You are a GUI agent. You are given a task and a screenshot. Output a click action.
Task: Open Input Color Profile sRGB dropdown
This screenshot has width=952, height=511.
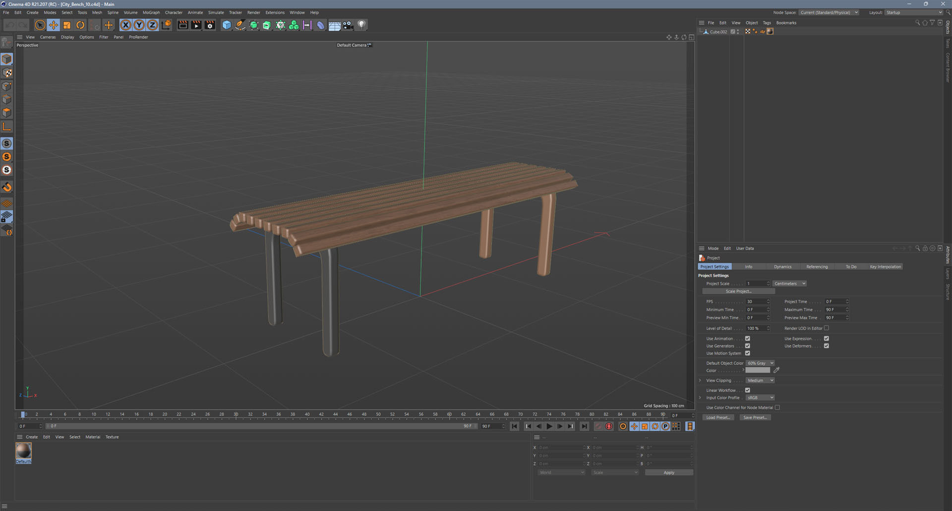coord(760,397)
